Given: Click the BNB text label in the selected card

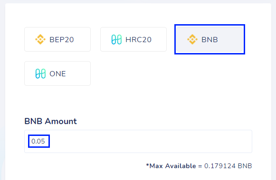Looking at the screenshot, I should click(x=209, y=40).
